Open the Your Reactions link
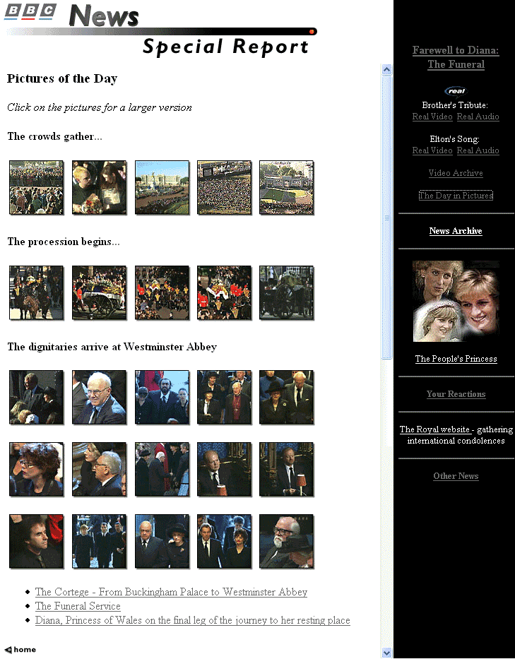 pyautogui.click(x=456, y=394)
